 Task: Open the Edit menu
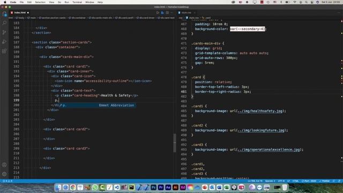click(x=29, y=2)
